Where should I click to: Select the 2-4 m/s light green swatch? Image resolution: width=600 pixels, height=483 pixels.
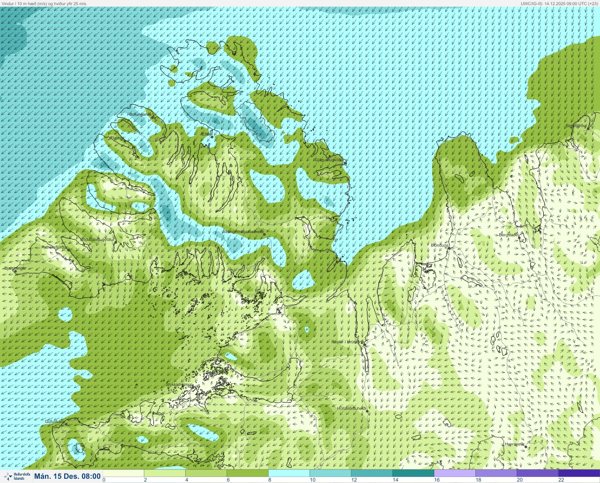click(165, 473)
